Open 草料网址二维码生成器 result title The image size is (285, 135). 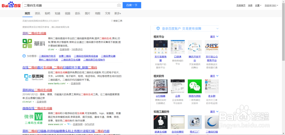tap(37, 90)
